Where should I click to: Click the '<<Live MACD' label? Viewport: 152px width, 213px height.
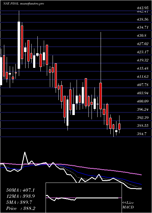click(128, 205)
